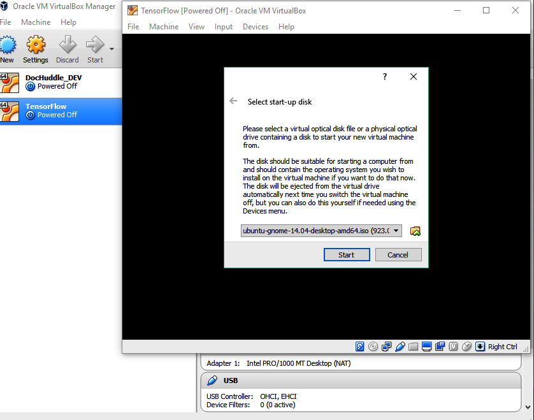This screenshot has height=420, width=534.
Task: Click TensorFlow VM window title bar icon
Action: [132, 11]
